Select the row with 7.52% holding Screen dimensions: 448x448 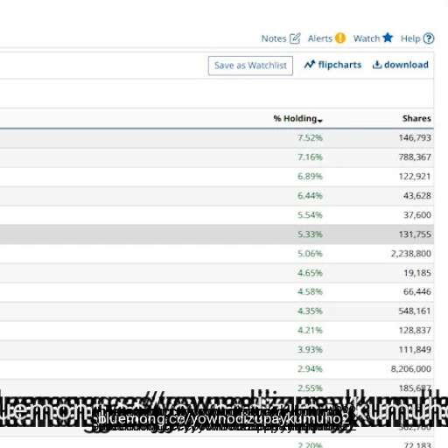coord(217,137)
